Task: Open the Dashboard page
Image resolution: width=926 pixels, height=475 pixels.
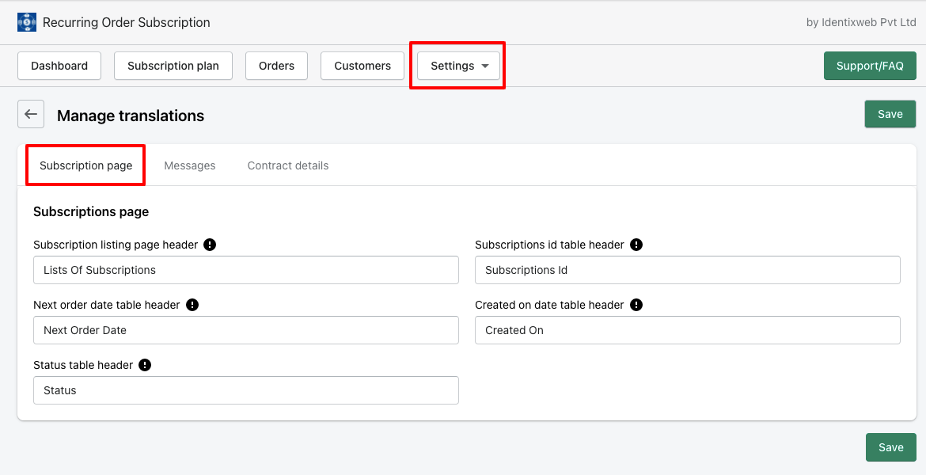Action: (x=59, y=66)
